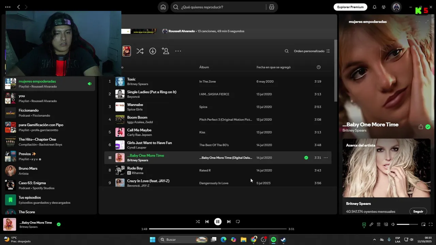Show hidden system tray icons

(x=374, y=240)
